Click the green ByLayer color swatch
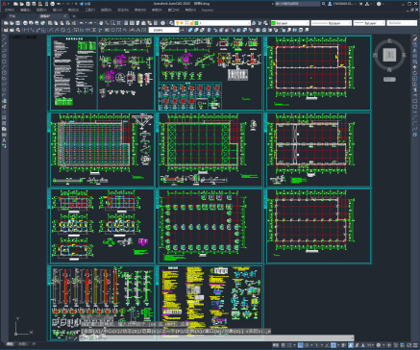420x350 pixels. coord(273,23)
